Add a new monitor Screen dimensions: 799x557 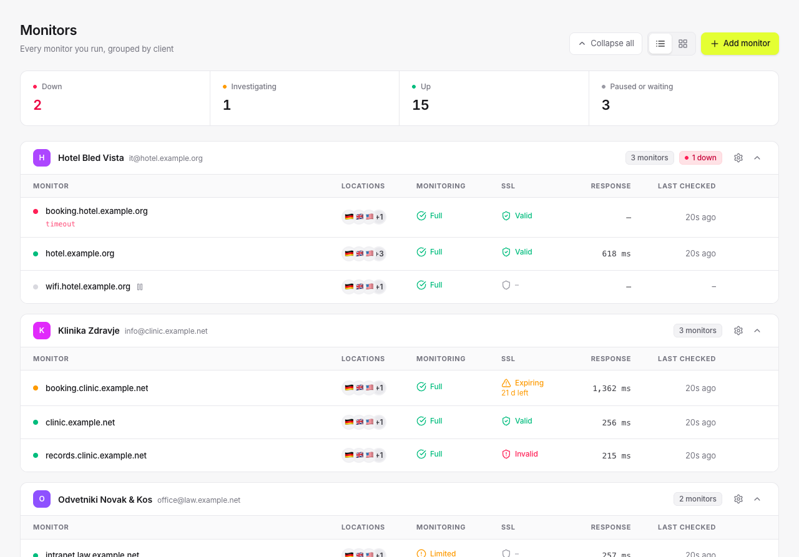[740, 44]
